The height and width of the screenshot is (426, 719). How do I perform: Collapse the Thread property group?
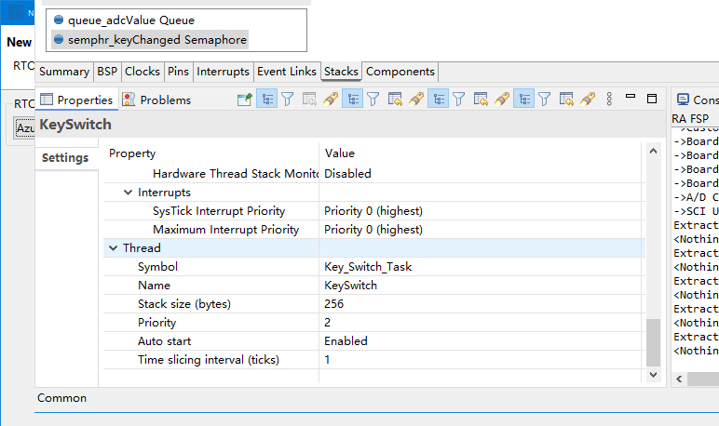(x=114, y=247)
